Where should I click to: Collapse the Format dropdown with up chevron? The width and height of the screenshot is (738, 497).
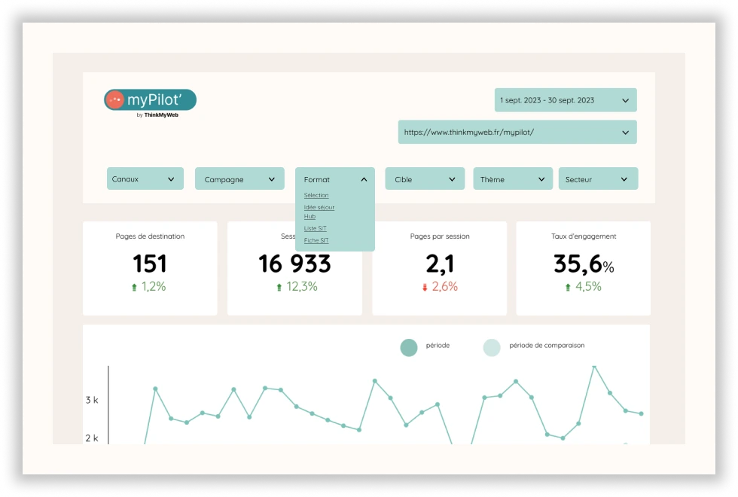(x=364, y=179)
